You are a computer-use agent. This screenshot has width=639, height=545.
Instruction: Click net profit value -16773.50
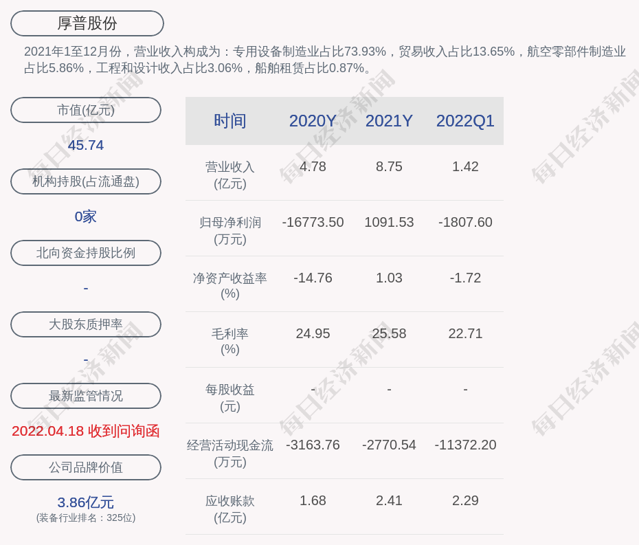coord(313,222)
